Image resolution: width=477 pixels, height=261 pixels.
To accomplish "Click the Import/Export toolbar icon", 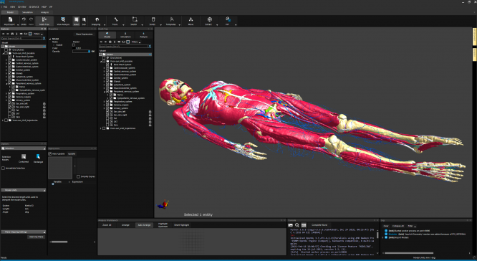I will tap(9, 20).
